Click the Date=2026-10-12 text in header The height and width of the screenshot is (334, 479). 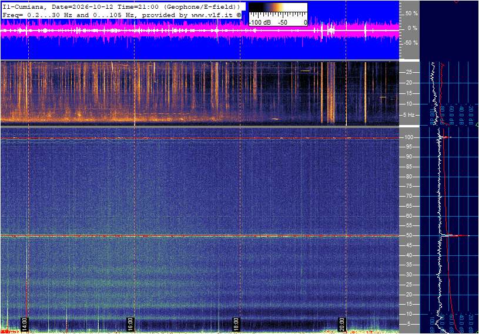tap(82, 6)
